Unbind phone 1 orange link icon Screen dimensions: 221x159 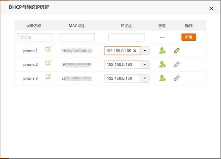pos(177,51)
